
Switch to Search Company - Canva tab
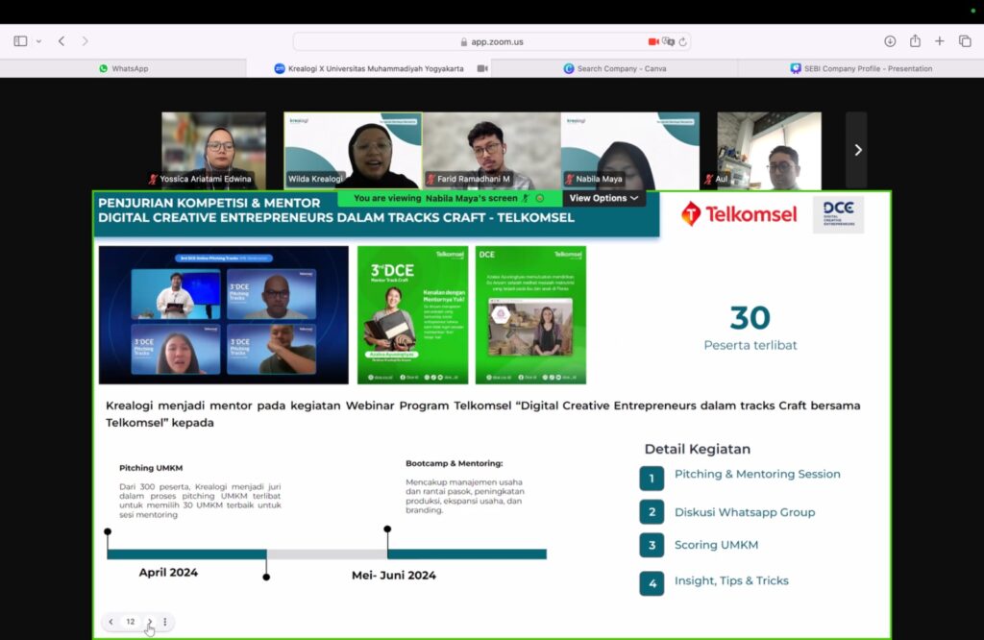pyautogui.click(x=614, y=68)
